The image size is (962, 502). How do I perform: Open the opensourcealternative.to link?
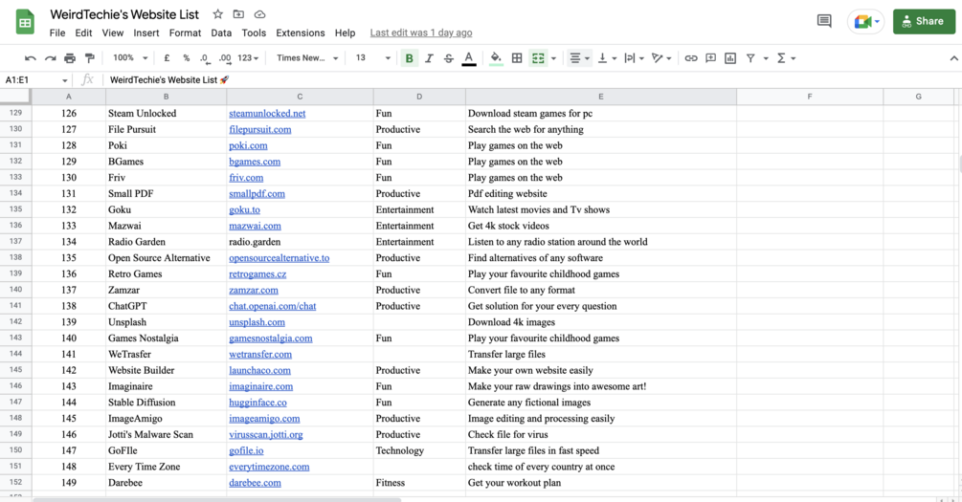(x=280, y=258)
